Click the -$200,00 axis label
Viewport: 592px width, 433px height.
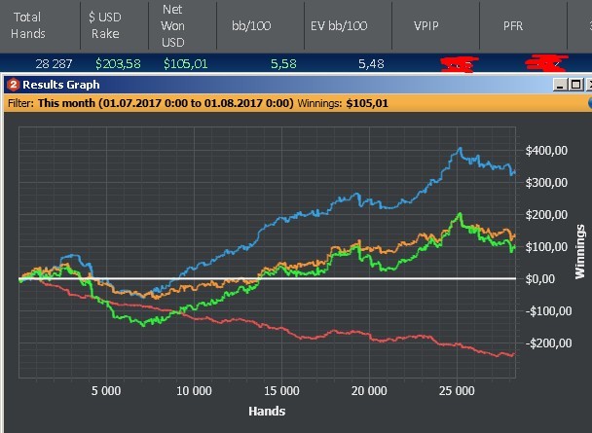(x=548, y=343)
